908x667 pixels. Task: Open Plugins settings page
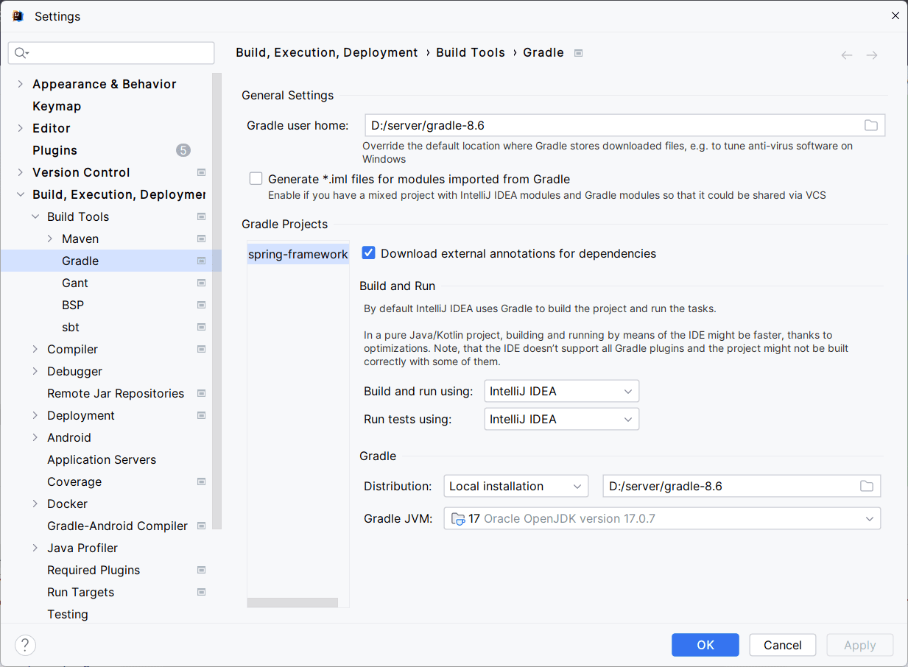[54, 150]
